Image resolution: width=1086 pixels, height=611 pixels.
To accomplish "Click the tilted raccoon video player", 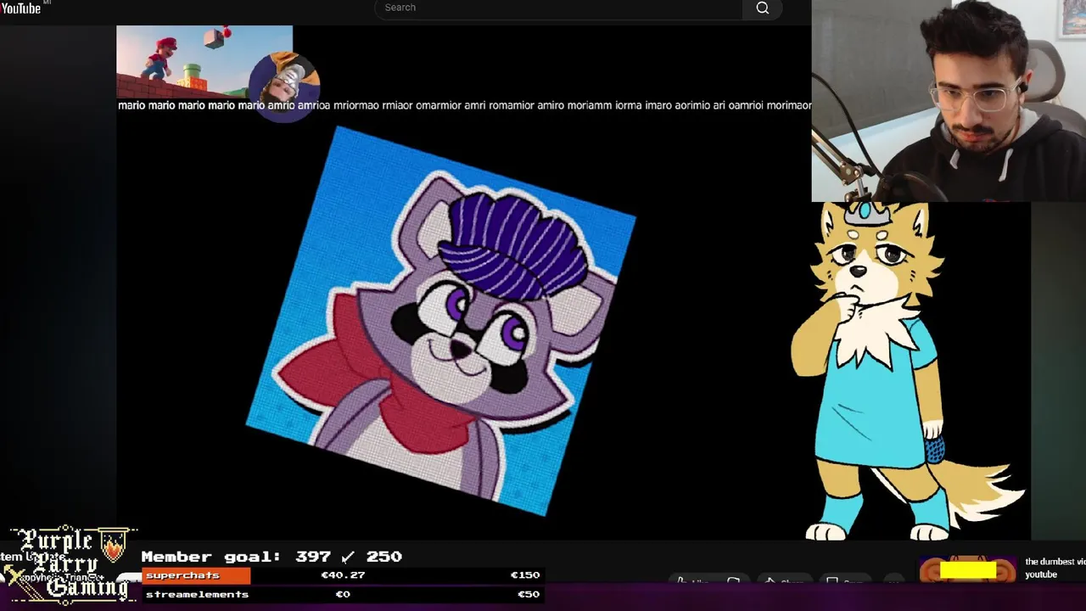I will click(441, 321).
